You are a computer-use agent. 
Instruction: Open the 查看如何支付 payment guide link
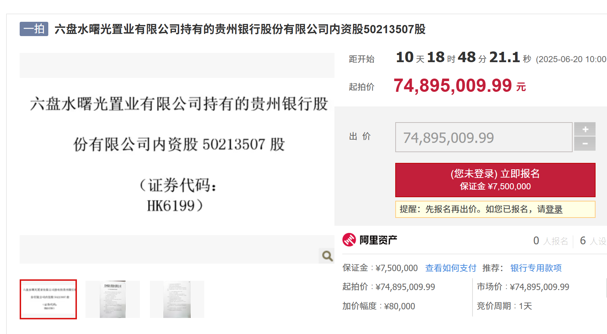(x=450, y=268)
